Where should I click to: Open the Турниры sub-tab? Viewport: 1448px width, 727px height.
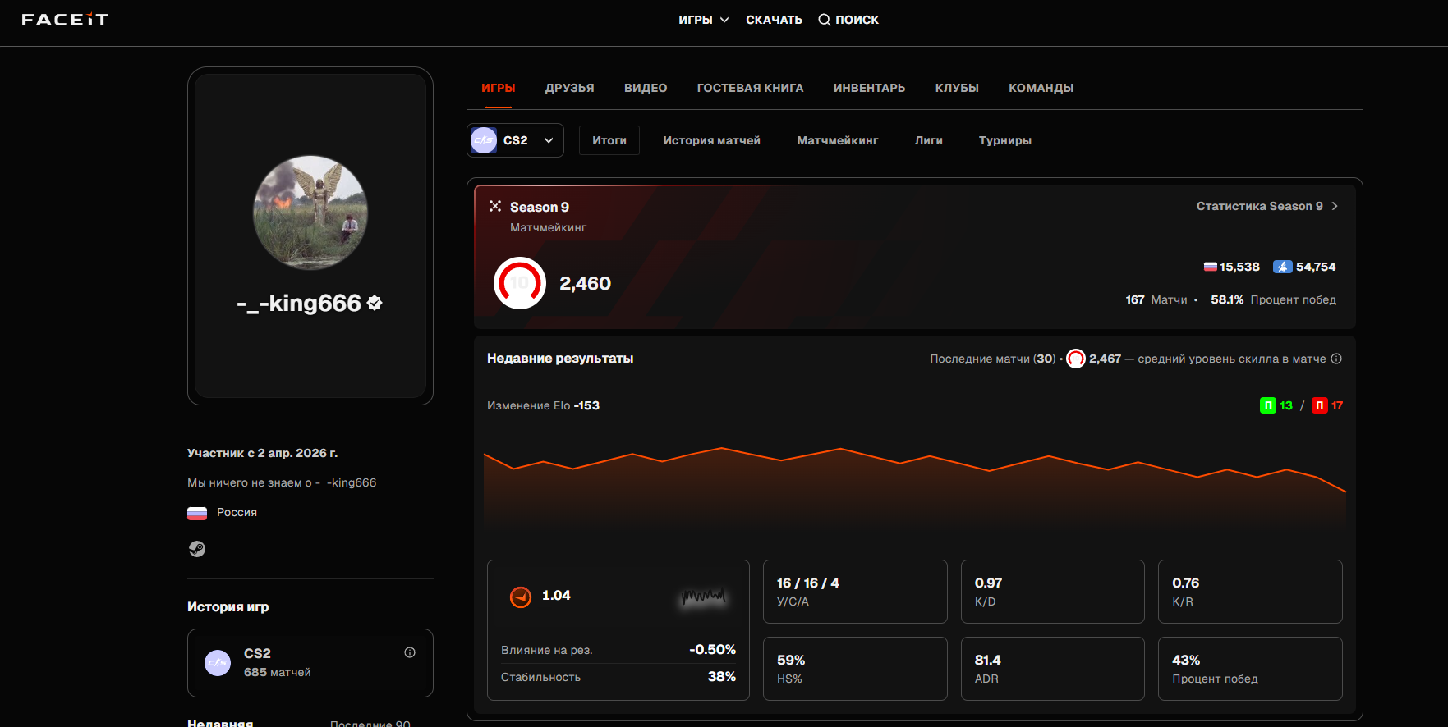tap(1005, 140)
